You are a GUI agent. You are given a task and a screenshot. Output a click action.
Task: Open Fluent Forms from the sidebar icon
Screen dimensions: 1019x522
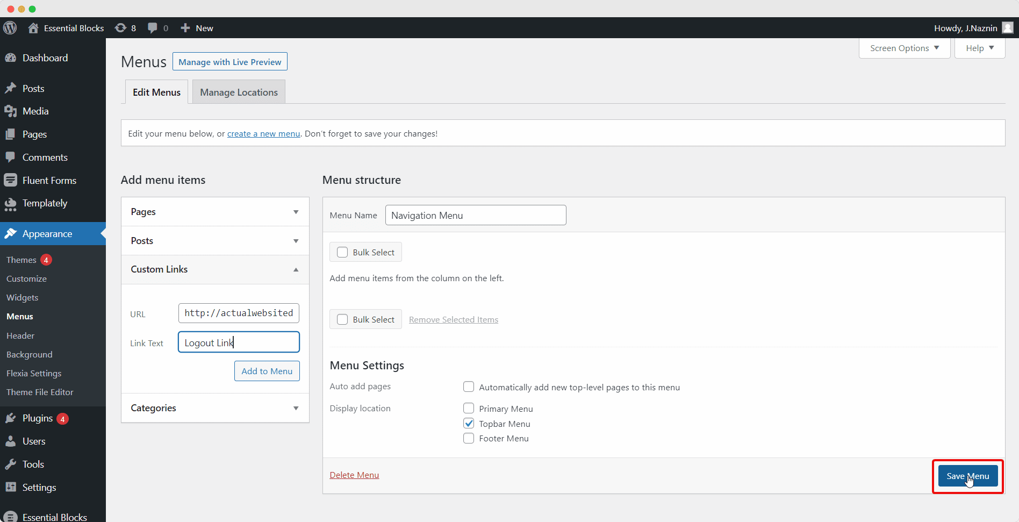11,180
